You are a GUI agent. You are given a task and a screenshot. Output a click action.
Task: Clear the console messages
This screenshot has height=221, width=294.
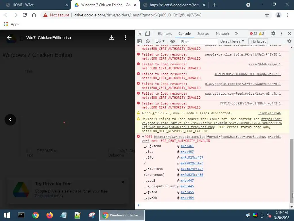tap(148, 41)
